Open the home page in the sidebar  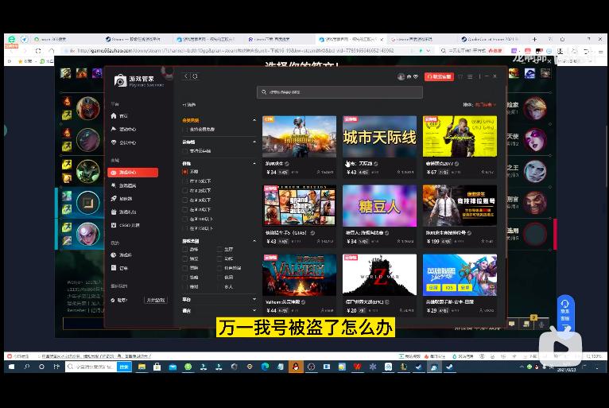(x=119, y=116)
